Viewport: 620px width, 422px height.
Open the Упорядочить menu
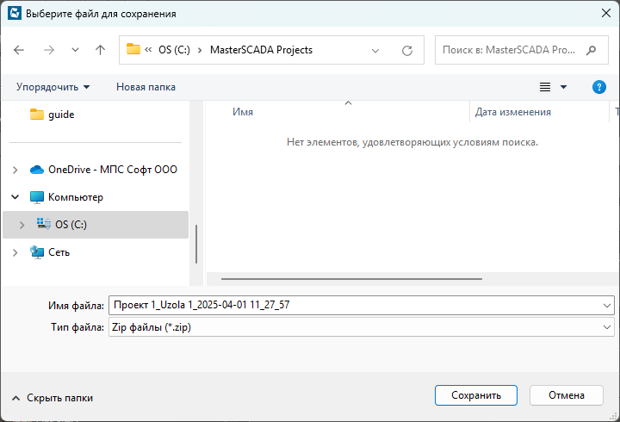[x=53, y=87]
